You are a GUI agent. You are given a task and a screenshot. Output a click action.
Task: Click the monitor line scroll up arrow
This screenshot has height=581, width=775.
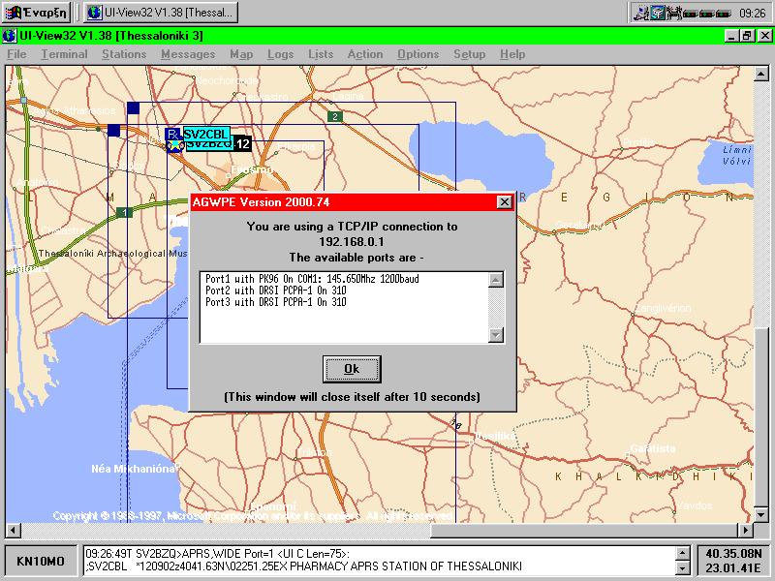(x=682, y=553)
